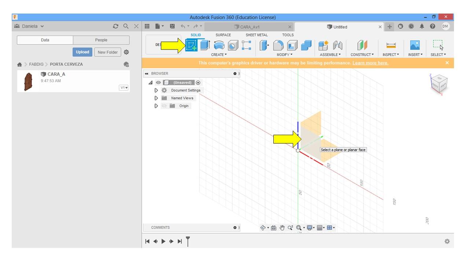The height and width of the screenshot is (264, 469).
Task: Open the INSERT dropdown menu
Action: click(415, 55)
